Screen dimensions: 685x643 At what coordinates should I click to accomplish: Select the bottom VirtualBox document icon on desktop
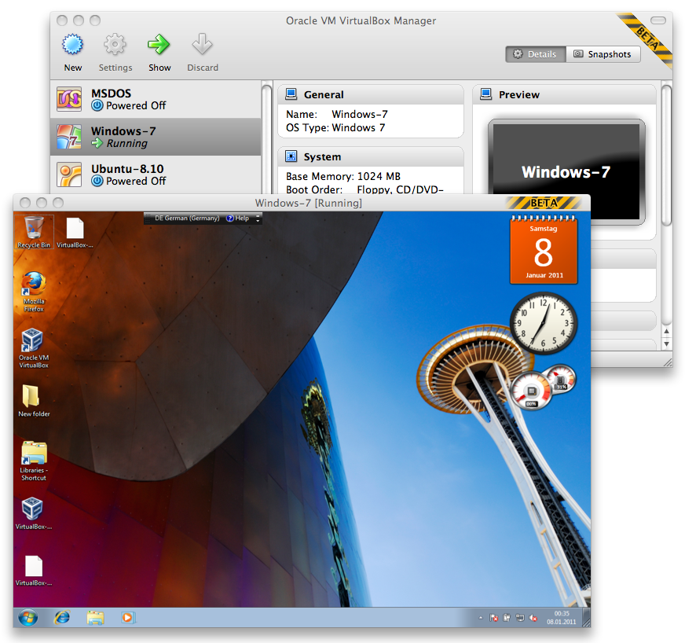tap(34, 570)
